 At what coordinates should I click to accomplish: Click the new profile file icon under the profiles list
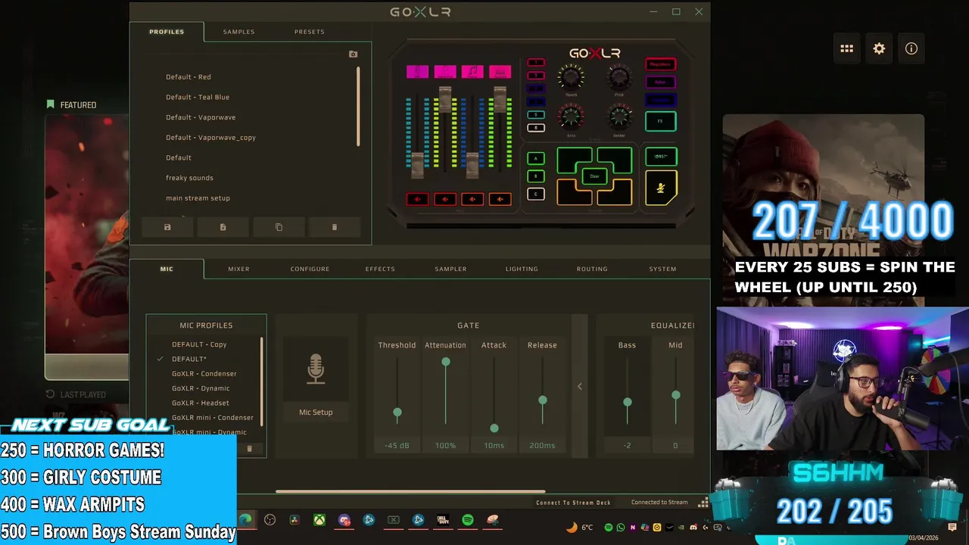point(223,227)
